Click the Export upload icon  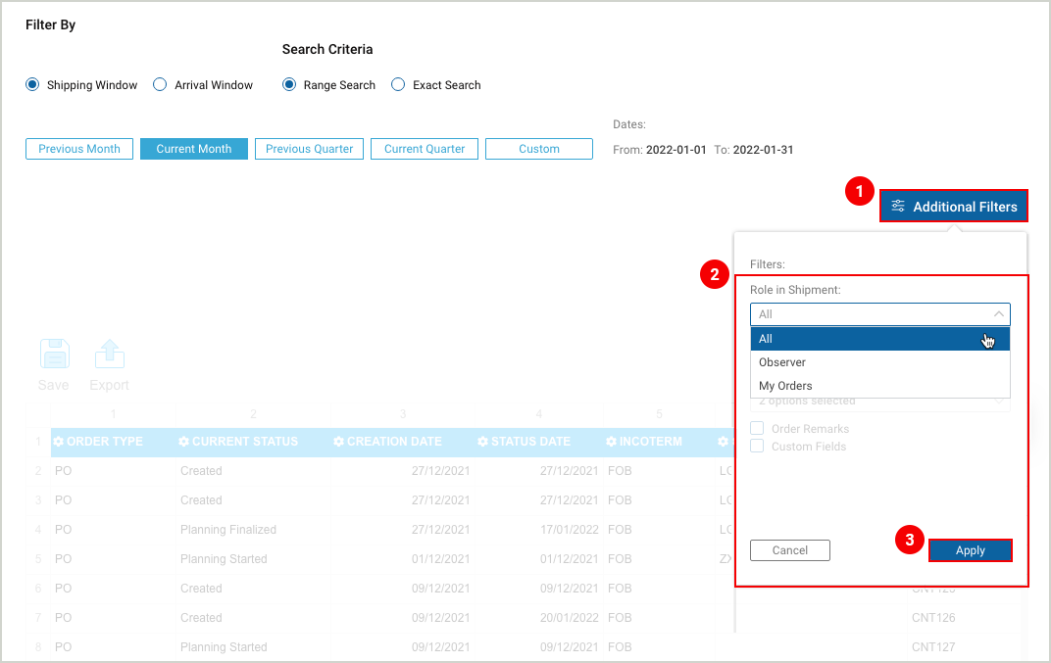109,354
